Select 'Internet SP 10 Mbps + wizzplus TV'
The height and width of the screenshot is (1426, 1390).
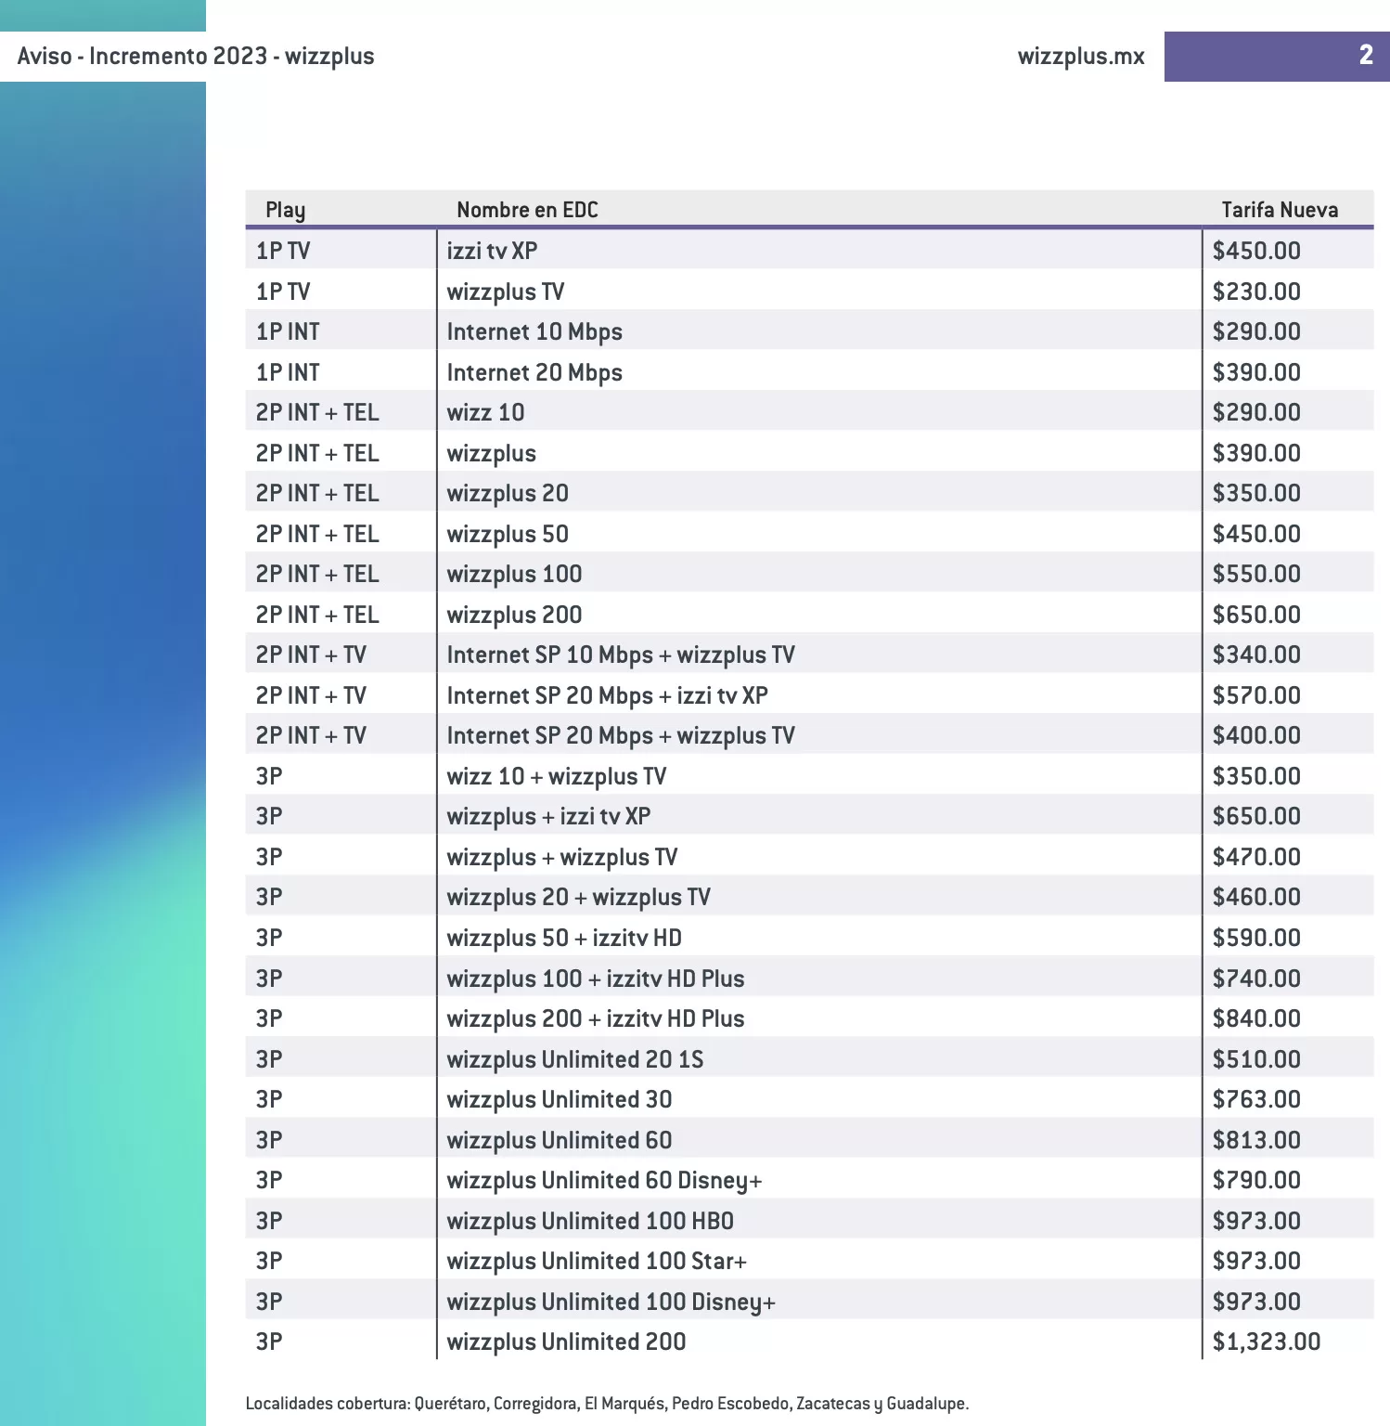[621, 655]
